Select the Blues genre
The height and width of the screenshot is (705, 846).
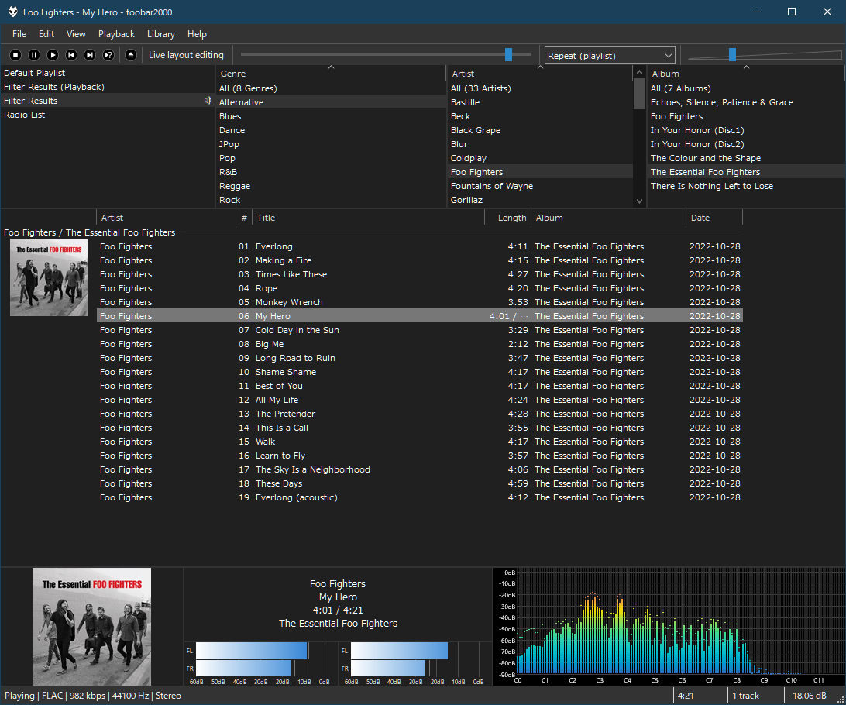tap(331, 116)
